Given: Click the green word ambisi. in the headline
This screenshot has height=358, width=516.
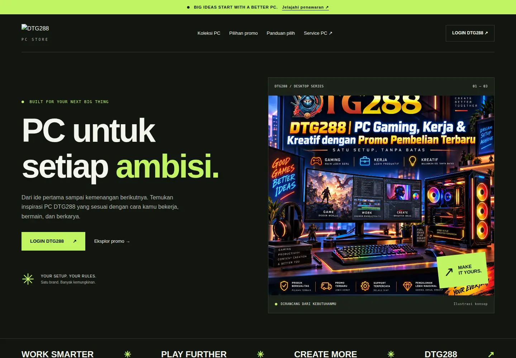Looking at the screenshot, I should coord(167,166).
